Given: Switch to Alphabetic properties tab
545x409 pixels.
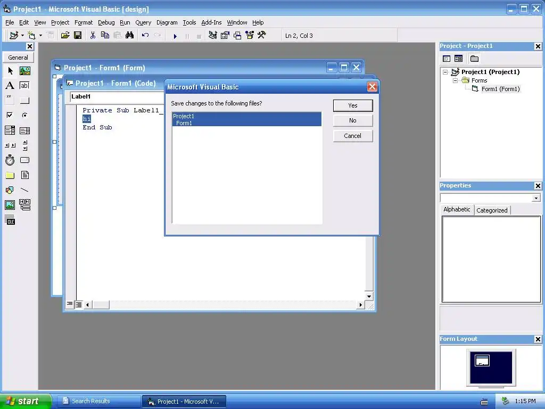Looking at the screenshot, I should click(456, 209).
